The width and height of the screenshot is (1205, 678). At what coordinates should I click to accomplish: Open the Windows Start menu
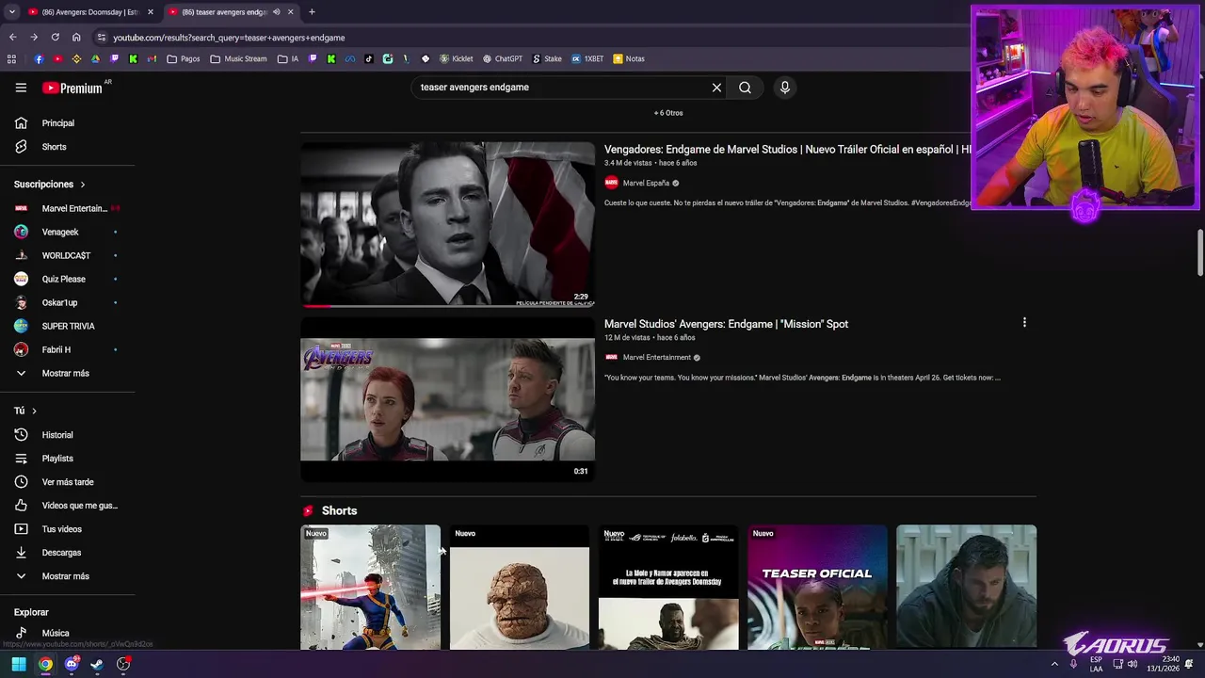19,665
